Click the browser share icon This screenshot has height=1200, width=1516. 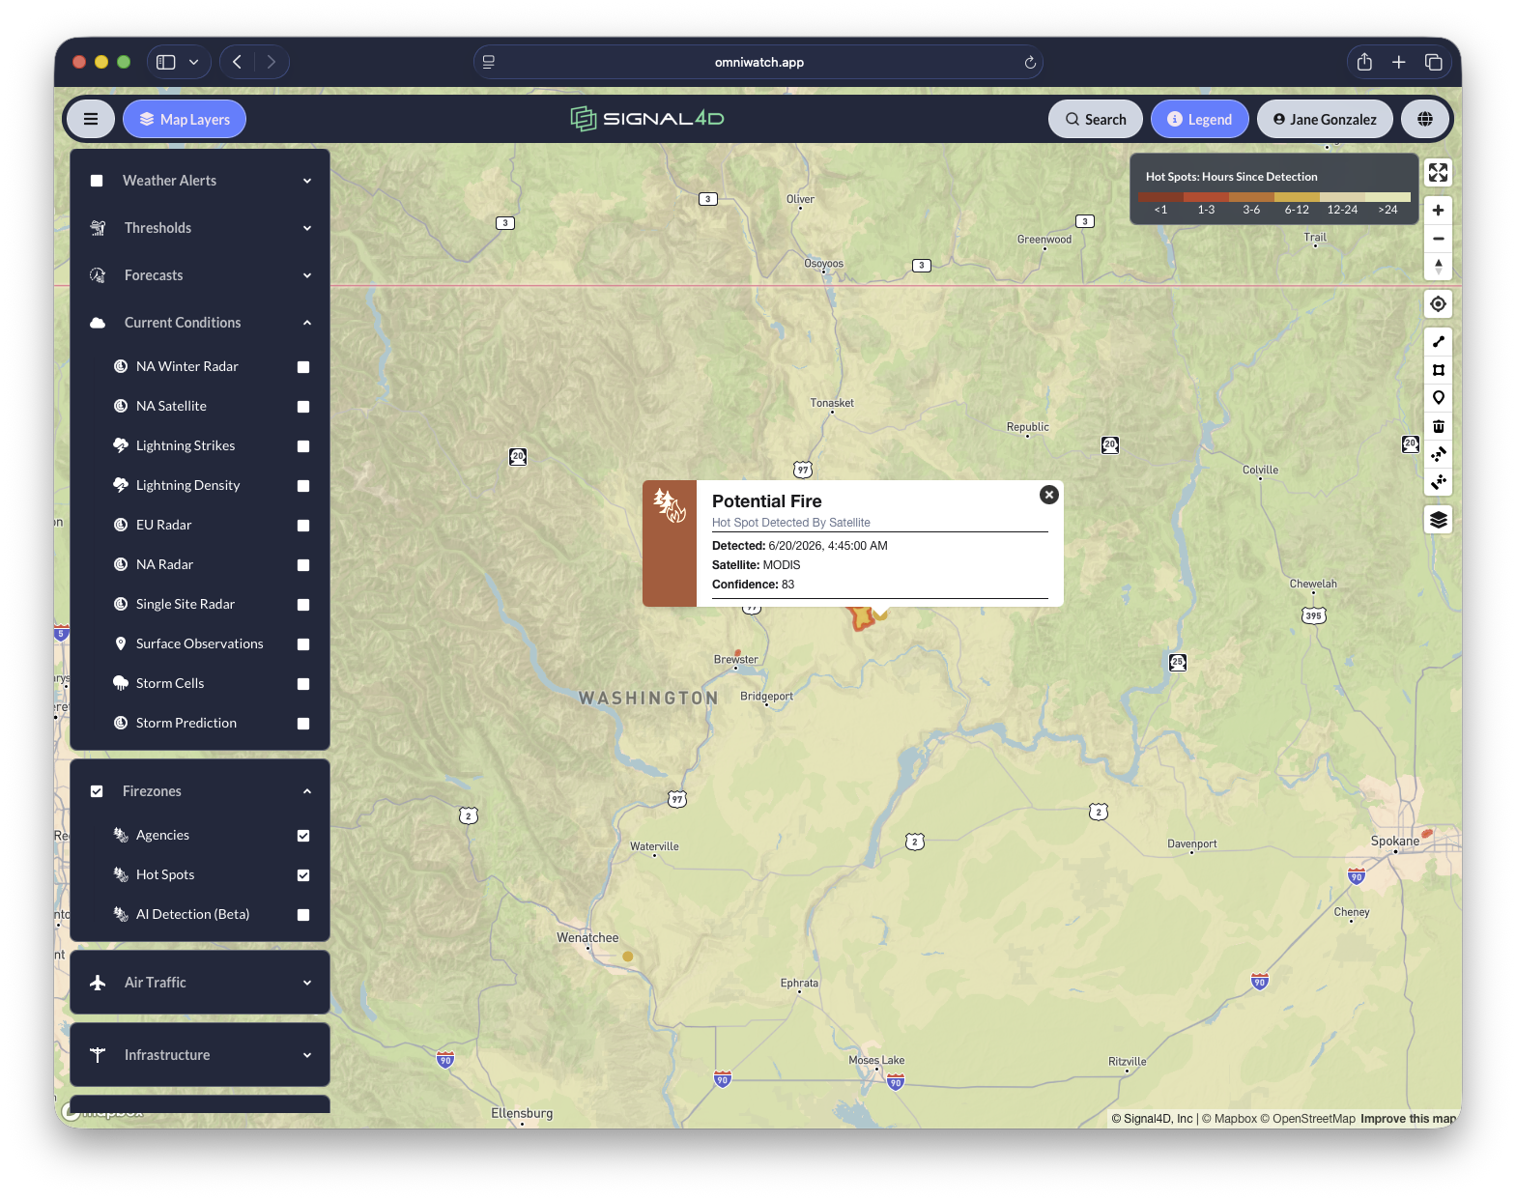tap(1364, 62)
